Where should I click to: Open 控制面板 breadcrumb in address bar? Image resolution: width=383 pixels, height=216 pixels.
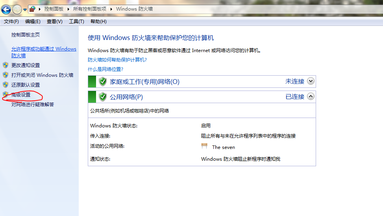point(54,9)
